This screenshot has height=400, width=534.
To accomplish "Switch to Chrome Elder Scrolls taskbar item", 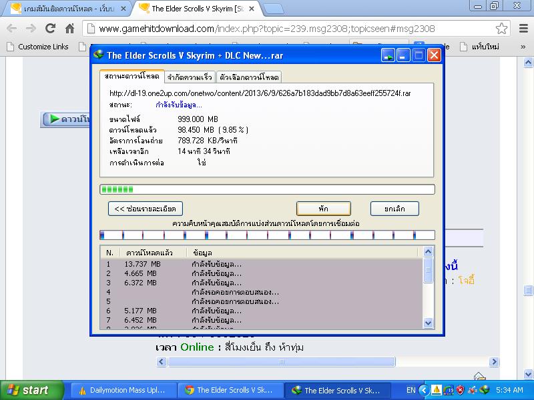I will click(231, 390).
